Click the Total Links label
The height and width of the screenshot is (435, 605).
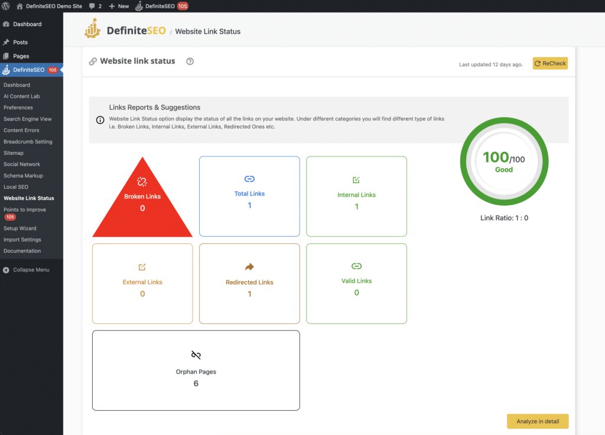[x=250, y=194]
